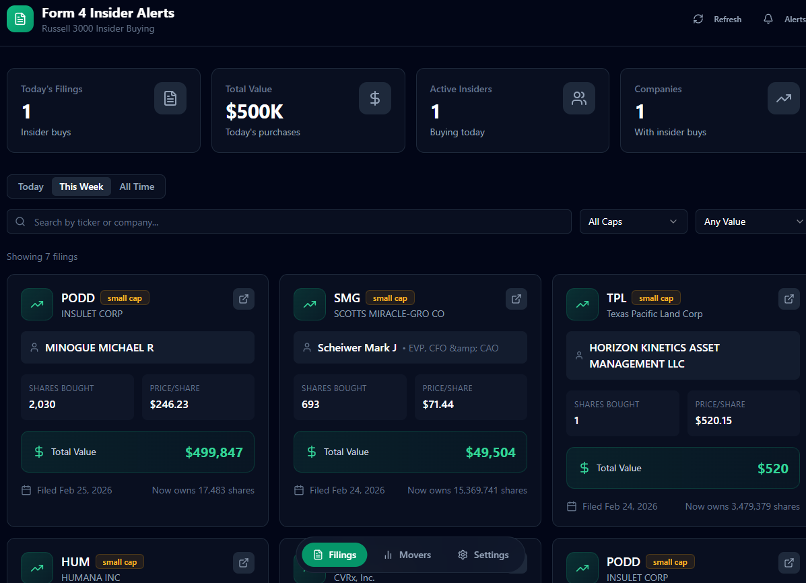Open external link for TPL filing
The height and width of the screenshot is (583, 806).
click(788, 299)
